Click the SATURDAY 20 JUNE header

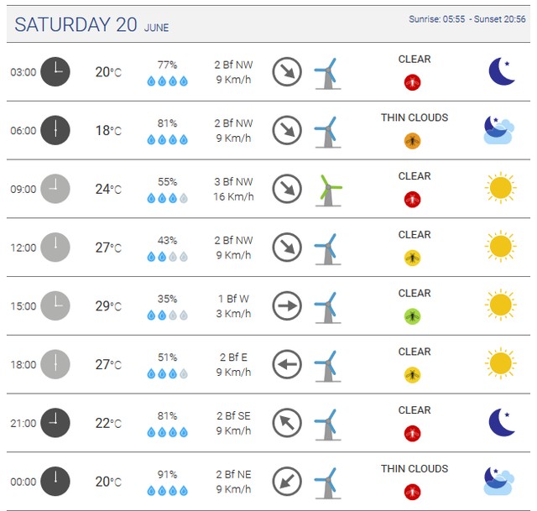pyautogui.click(x=91, y=25)
